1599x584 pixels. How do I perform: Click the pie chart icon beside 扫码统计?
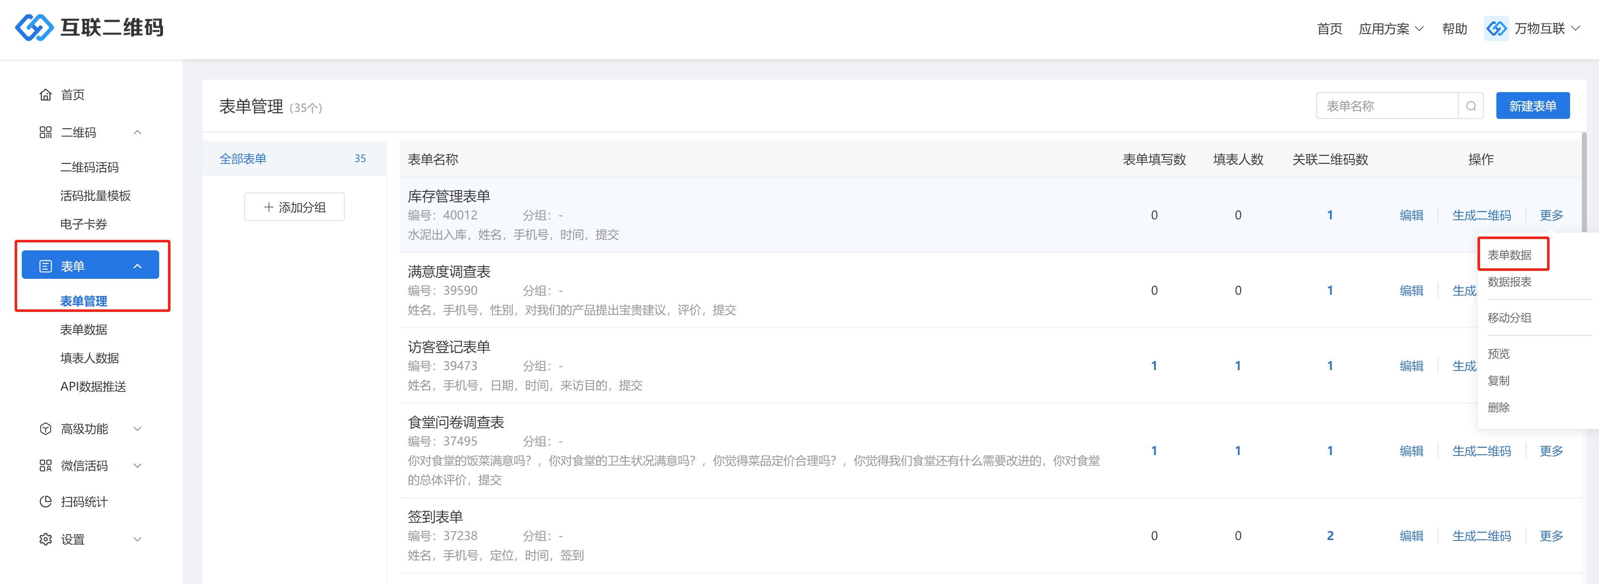pos(45,502)
